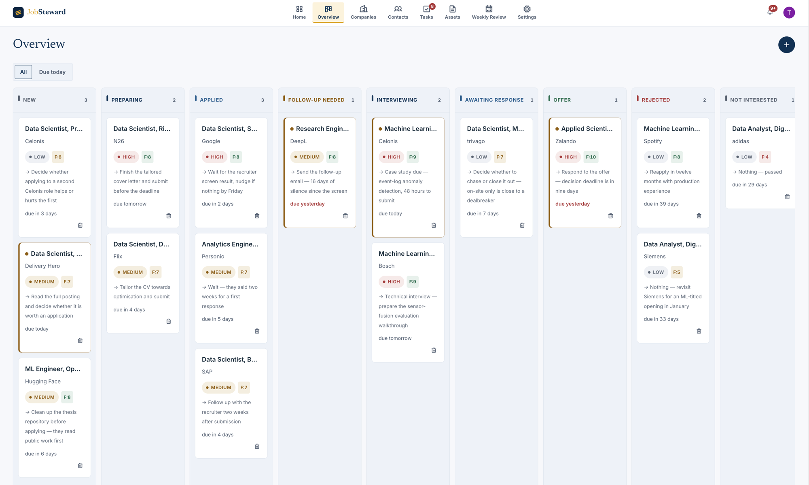Screen dimensions: 809x485
Task: Delete the trivago Data Scientist card
Action: click(522, 226)
